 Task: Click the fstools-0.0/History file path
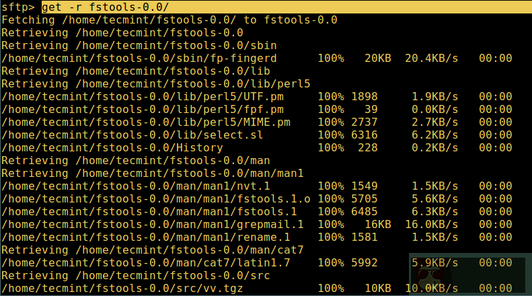pos(112,147)
